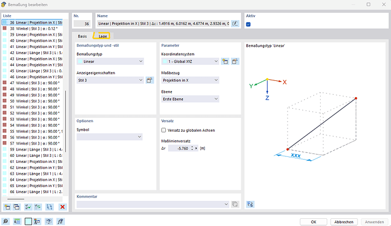Screen dimensions: 391x226
Task: Click the red delete icon below the list
Action: (63, 206)
